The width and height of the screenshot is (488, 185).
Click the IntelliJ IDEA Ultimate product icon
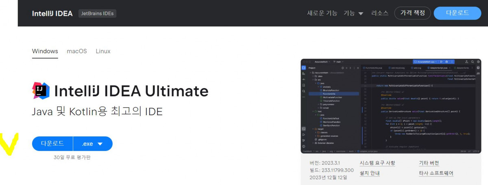[x=41, y=90]
